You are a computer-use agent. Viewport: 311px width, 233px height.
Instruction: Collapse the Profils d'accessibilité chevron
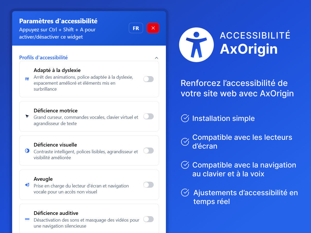(156, 58)
